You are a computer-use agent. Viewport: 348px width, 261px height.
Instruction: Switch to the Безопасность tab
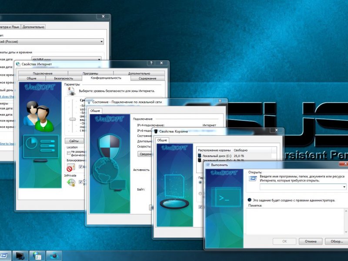[64, 78]
